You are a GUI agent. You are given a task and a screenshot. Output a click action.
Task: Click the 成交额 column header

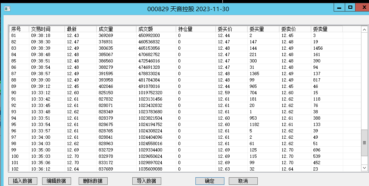pyautogui.click(x=156, y=29)
